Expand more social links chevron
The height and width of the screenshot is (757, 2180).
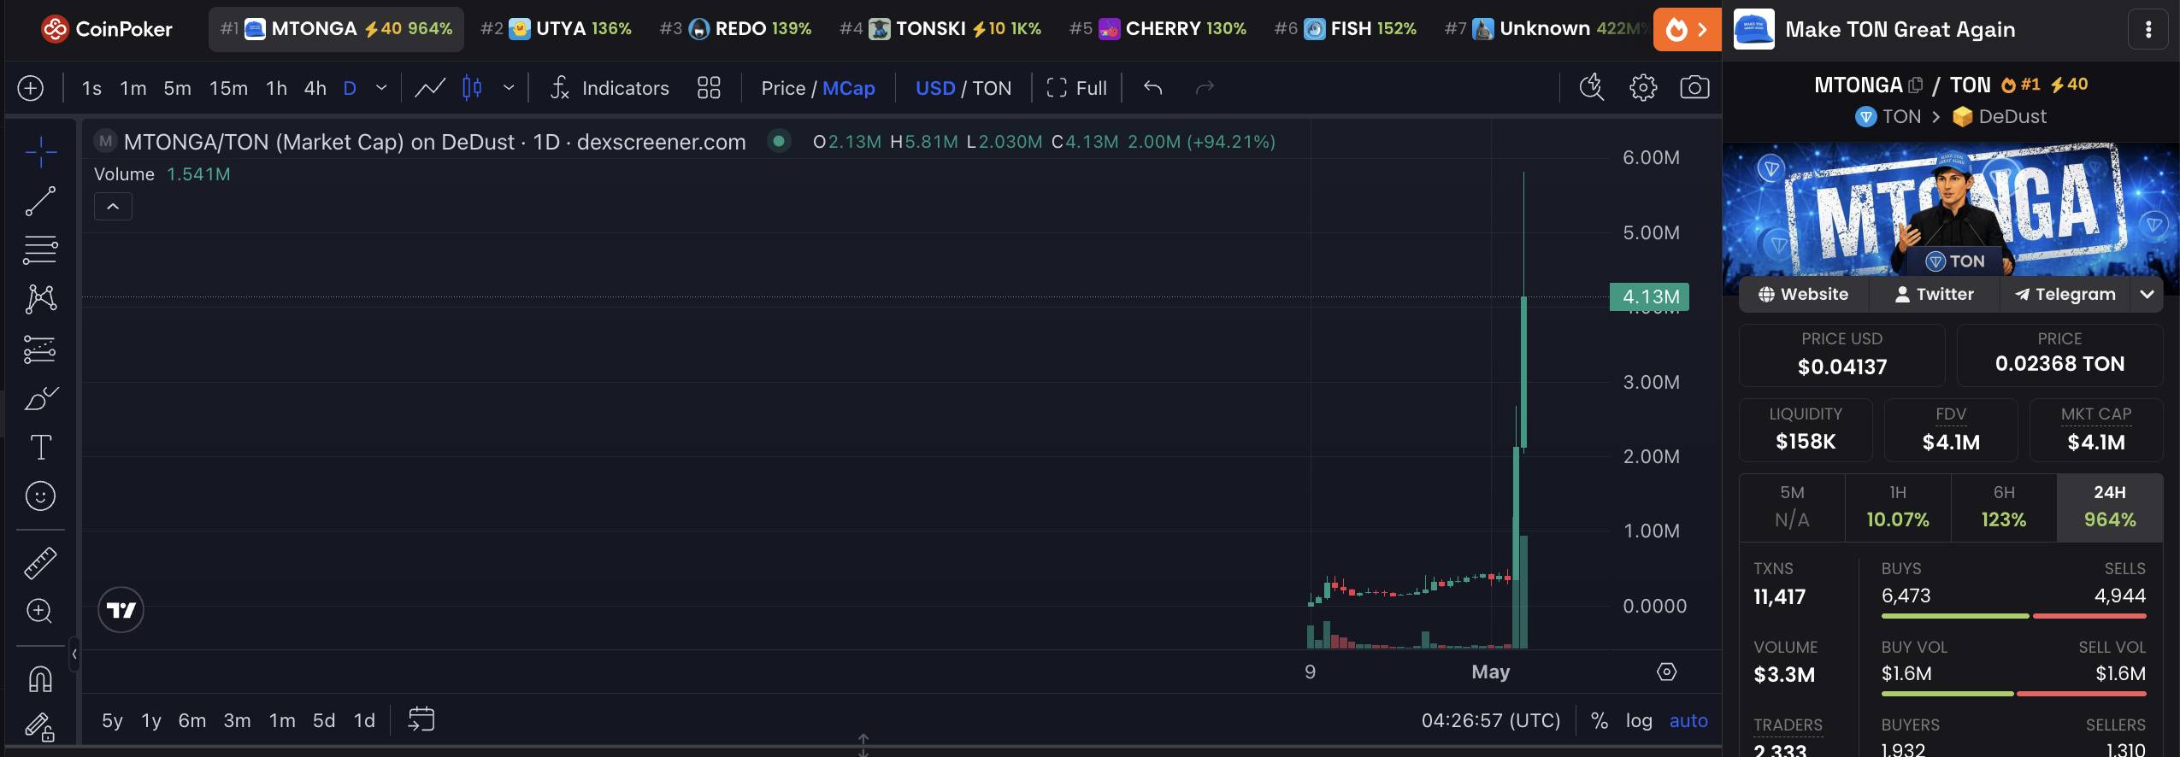click(2147, 295)
